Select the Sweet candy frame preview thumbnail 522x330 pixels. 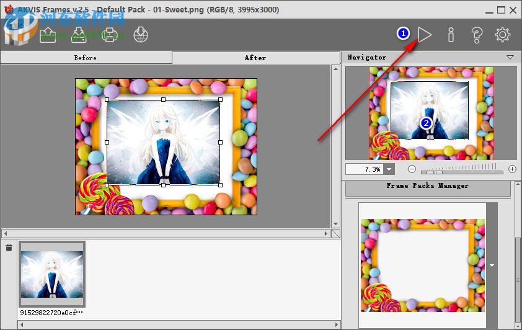click(423, 265)
